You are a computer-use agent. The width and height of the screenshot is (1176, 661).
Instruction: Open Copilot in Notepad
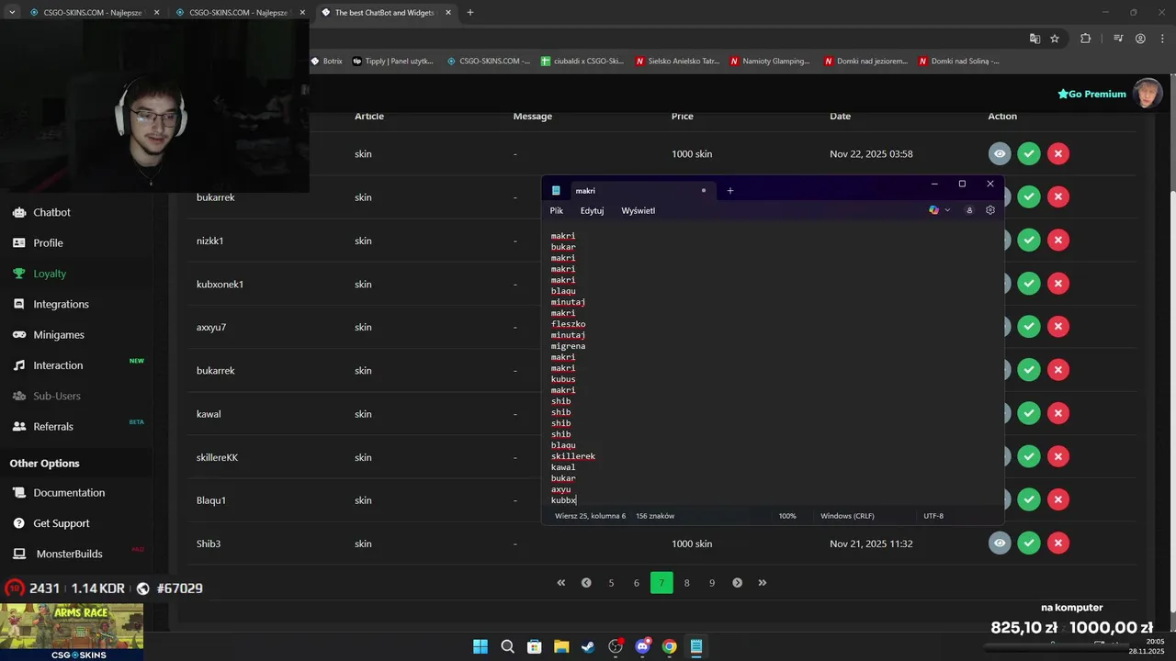(x=934, y=210)
